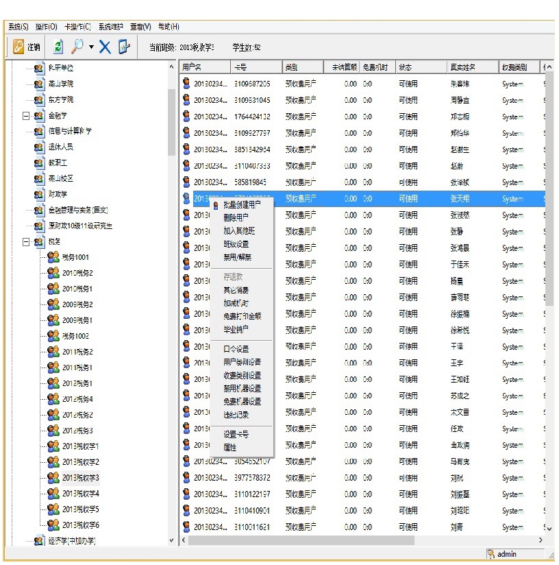Click the blue X delete icon
Image resolution: width=559 pixels, height=565 pixels.
(105, 47)
